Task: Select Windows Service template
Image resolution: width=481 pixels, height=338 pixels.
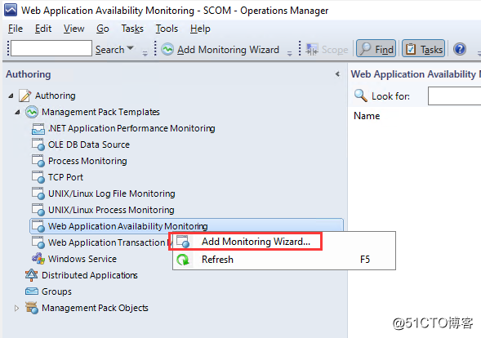Action: point(82,259)
